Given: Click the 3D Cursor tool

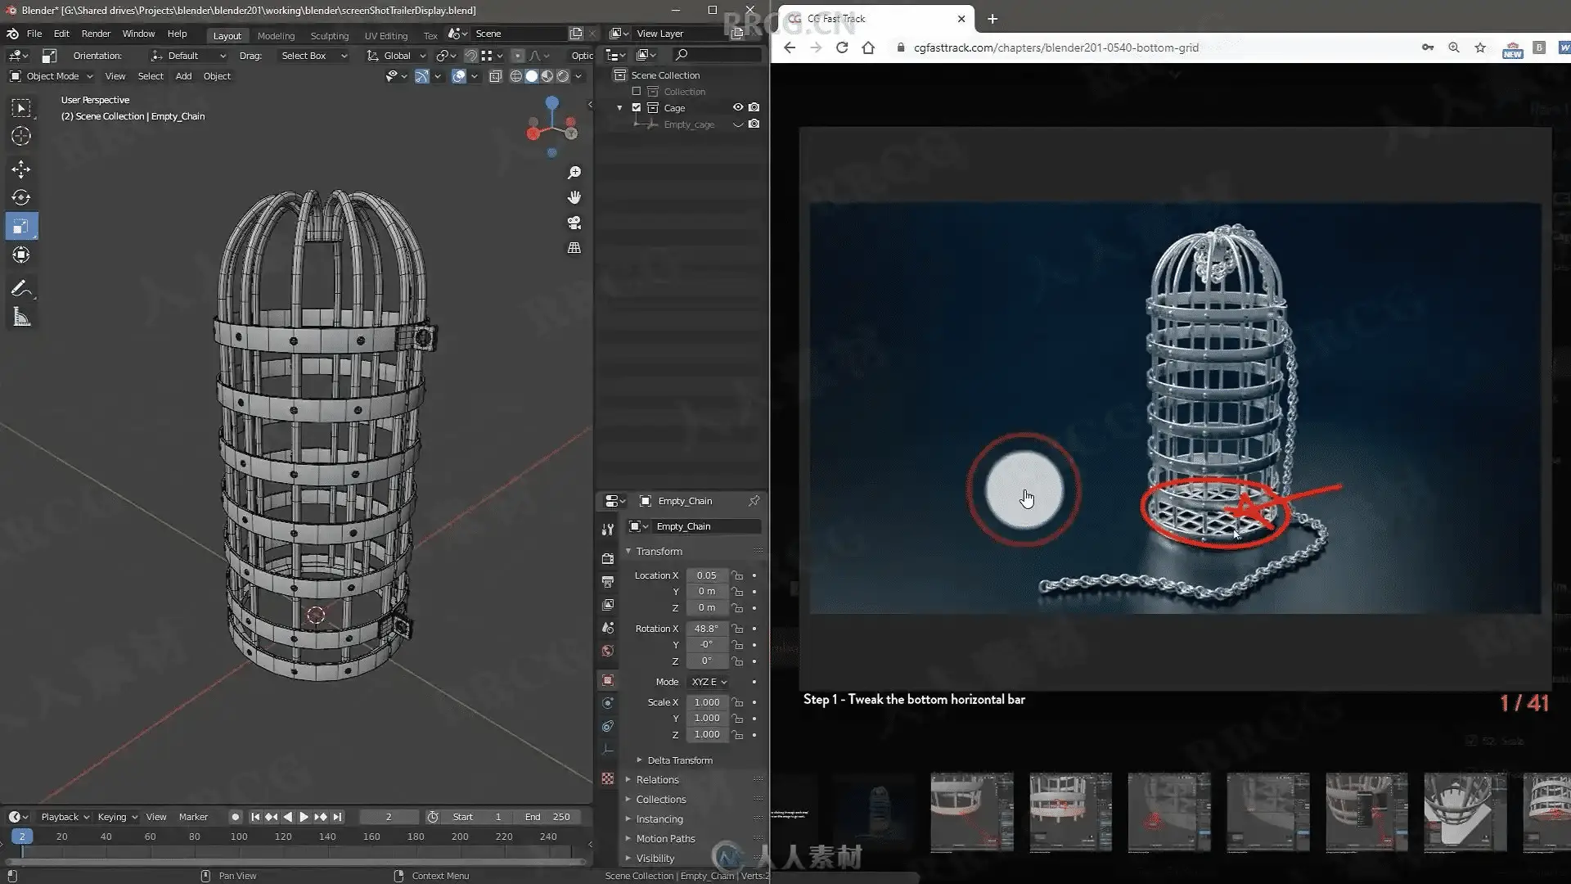Looking at the screenshot, I should 21,136.
